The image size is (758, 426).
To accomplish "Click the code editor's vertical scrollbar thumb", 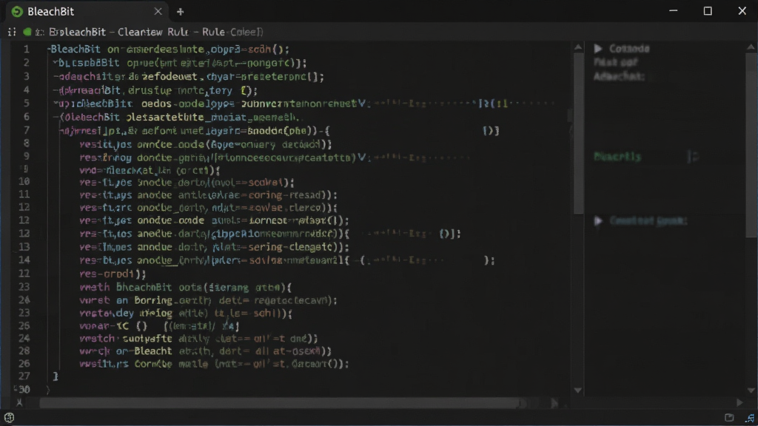I will click(x=578, y=133).
